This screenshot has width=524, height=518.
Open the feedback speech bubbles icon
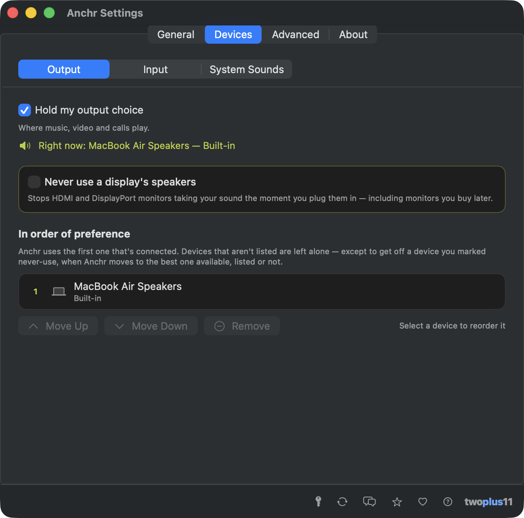click(x=369, y=502)
